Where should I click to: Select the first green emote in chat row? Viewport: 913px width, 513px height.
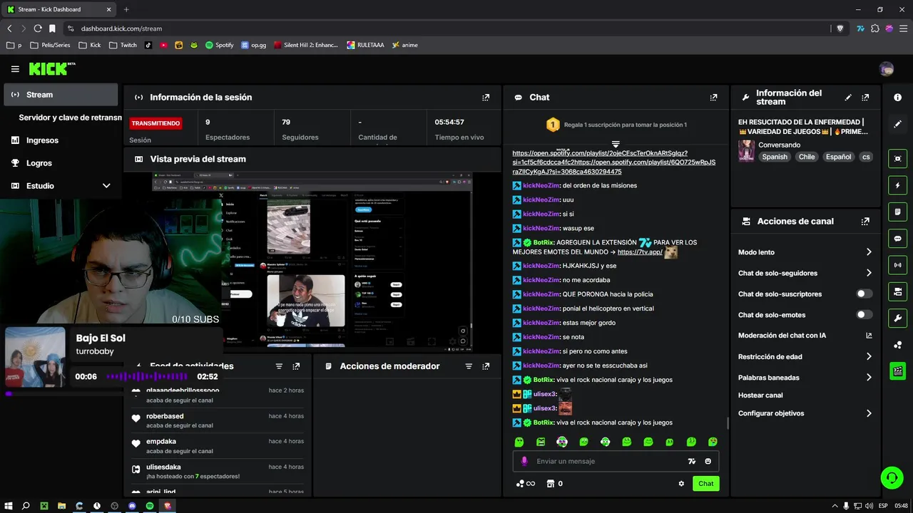(x=519, y=442)
